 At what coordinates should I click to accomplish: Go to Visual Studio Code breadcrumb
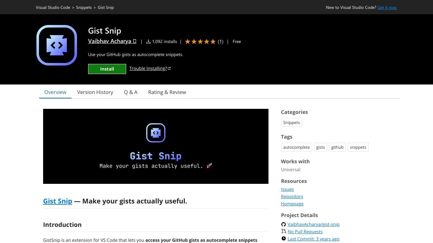53,7
